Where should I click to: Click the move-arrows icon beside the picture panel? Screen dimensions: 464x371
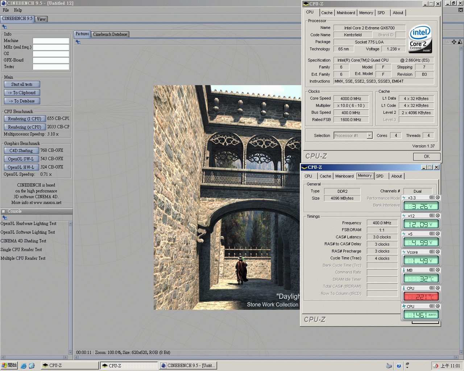coord(454,42)
